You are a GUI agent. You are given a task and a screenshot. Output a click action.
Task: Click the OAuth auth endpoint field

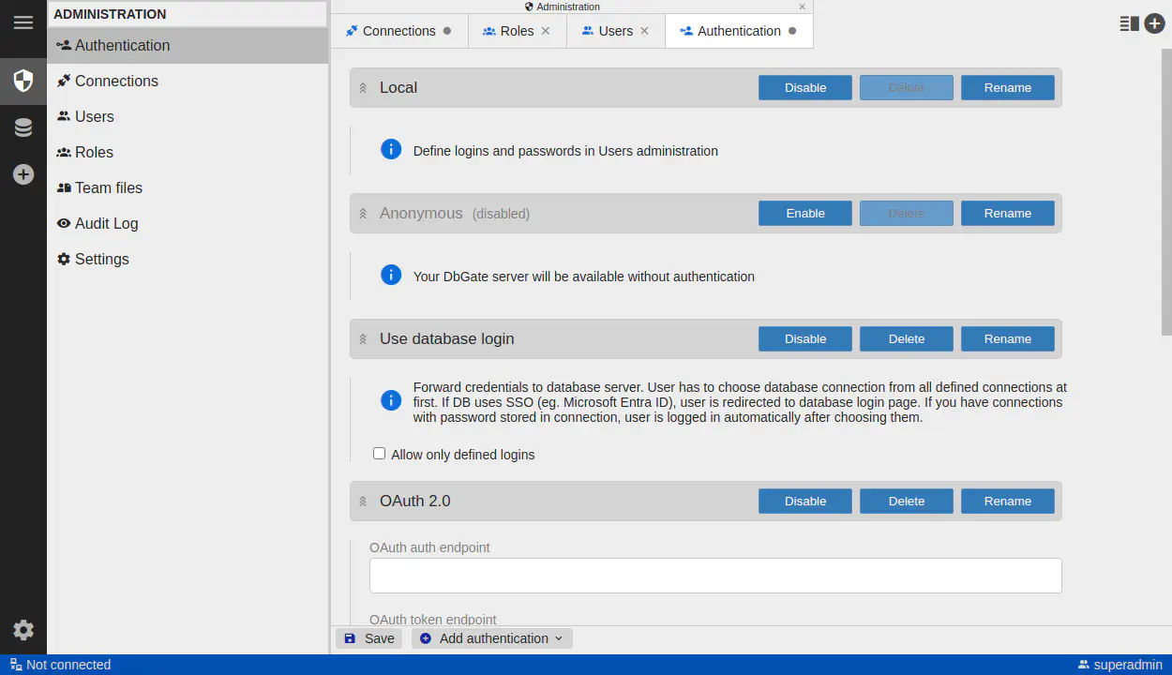(x=714, y=576)
